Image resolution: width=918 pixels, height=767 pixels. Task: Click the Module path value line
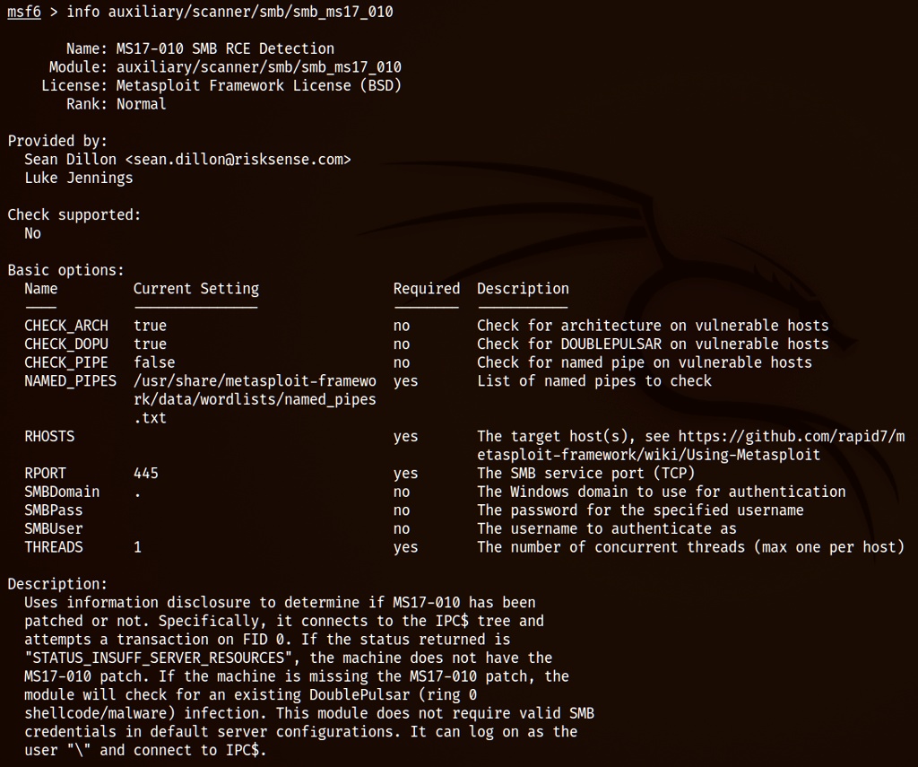[259, 67]
